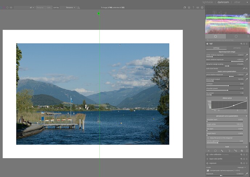Click the white relative exposure picker eyedropper

tap(246, 55)
